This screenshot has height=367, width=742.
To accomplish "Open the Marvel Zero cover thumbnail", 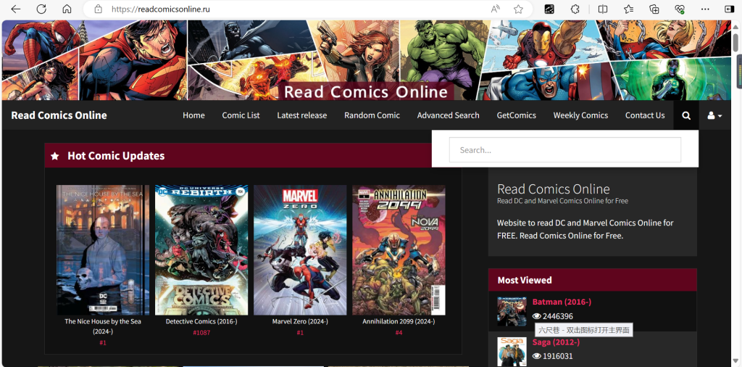I will [300, 250].
